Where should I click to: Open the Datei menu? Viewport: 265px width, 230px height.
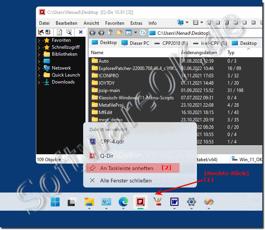[x=44, y=23]
